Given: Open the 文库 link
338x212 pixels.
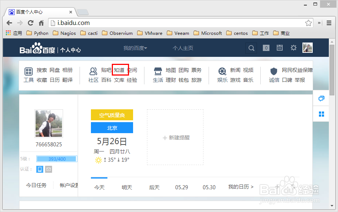Looking at the screenshot, I should (119, 80).
